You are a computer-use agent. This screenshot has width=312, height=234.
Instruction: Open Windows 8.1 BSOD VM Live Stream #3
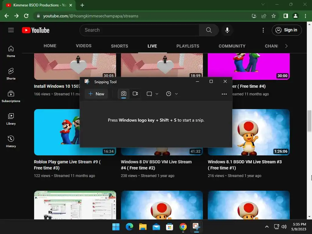coord(245,165)
